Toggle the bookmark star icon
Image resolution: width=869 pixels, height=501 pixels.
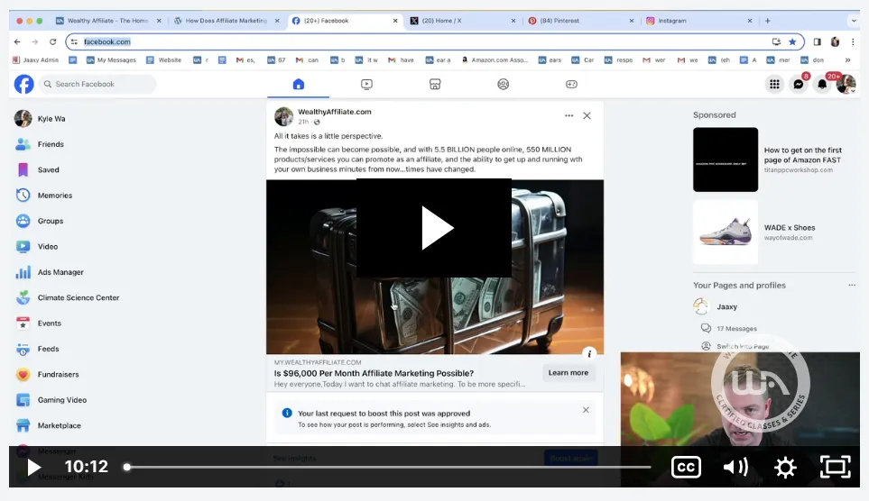(792, 41)
